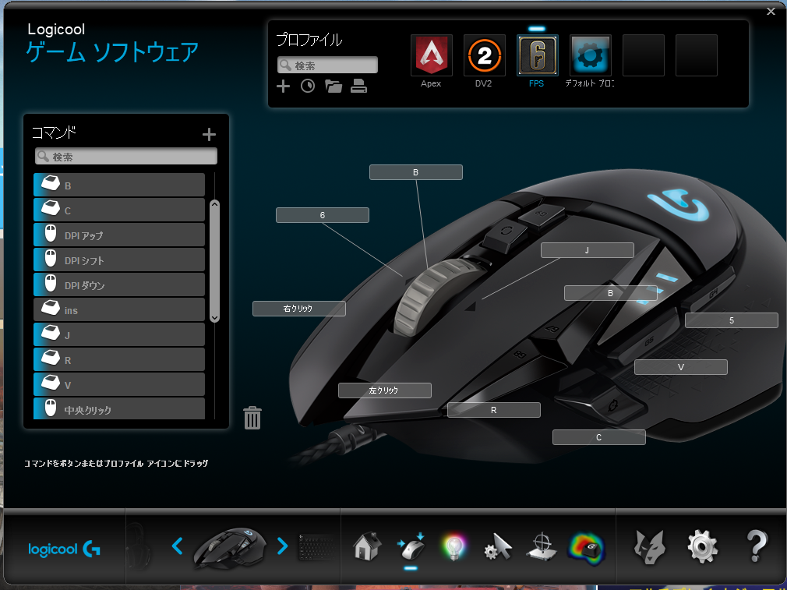
Task: Select the headset device thumbnail
Action: [136, 545]
